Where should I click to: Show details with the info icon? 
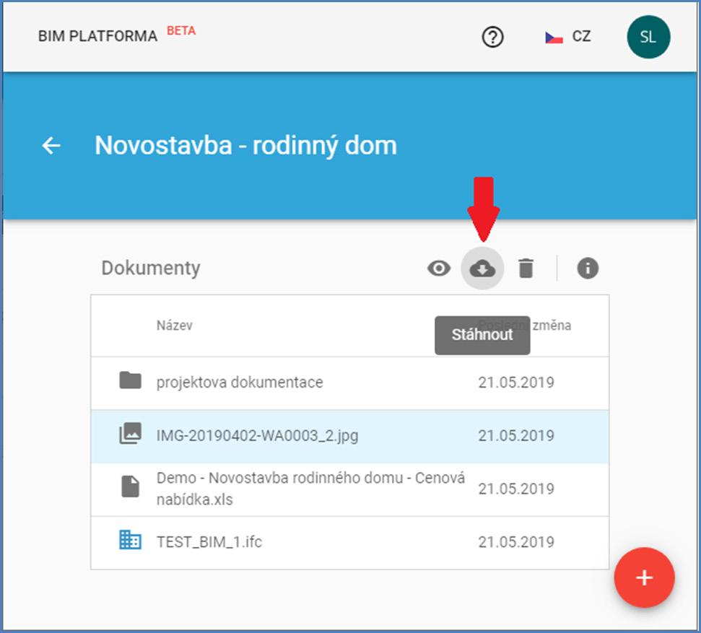point(588,269)
